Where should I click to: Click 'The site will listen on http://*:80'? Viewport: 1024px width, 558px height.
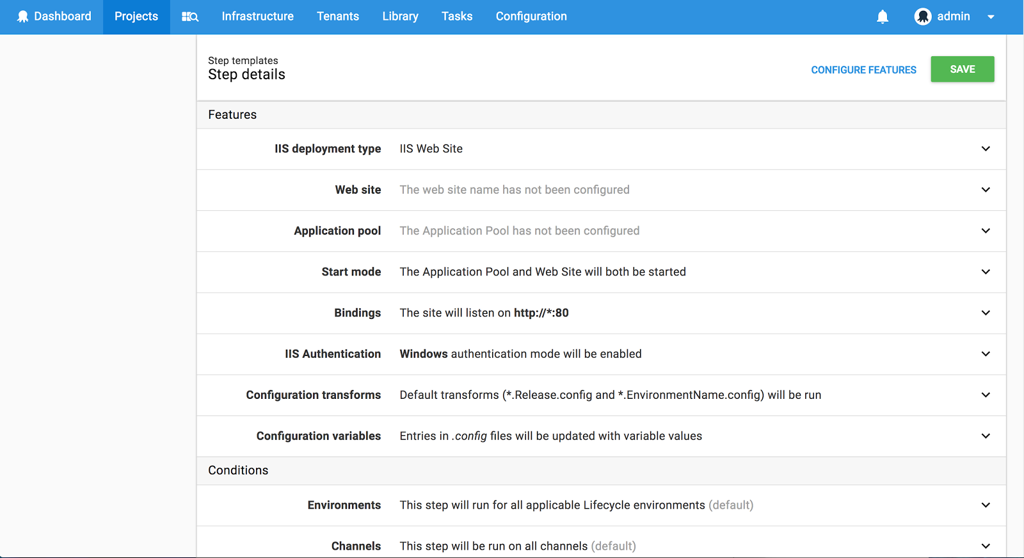coord(484,313)
